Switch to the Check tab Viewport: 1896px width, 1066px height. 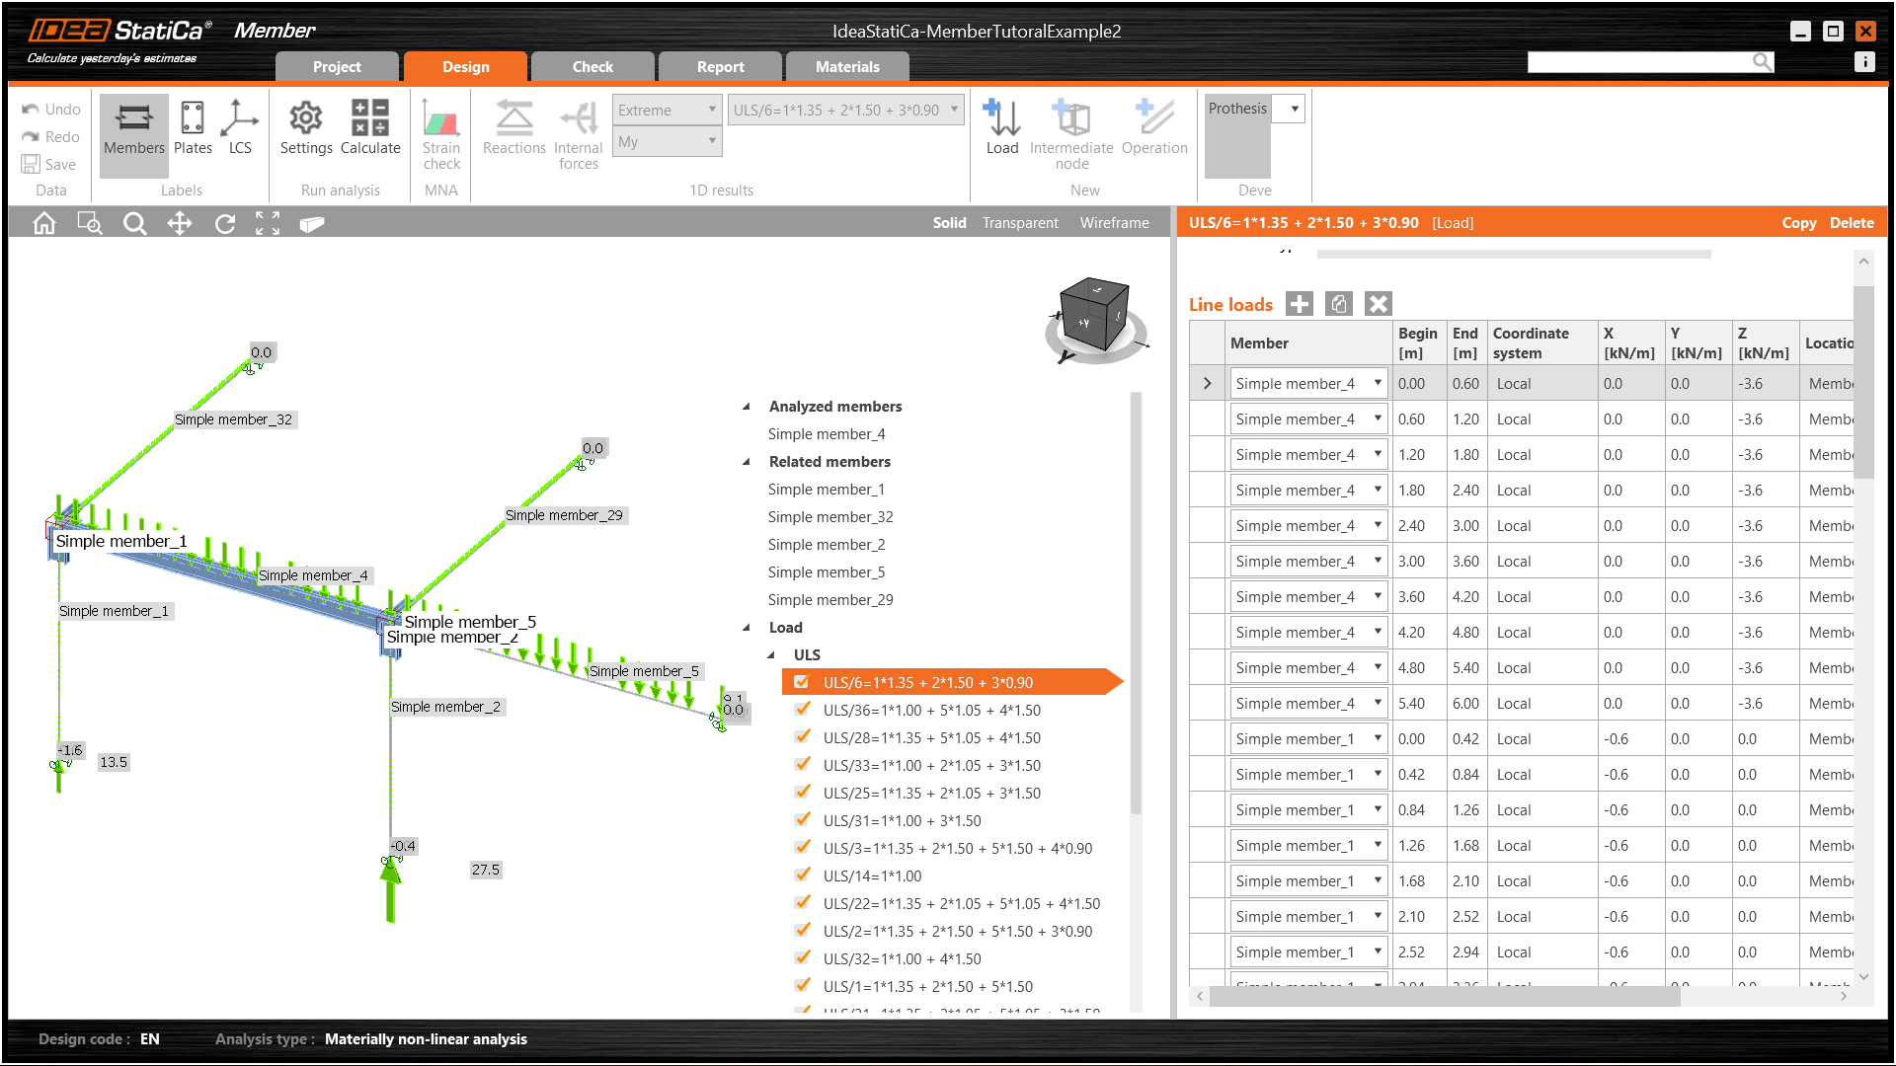tap(592, 66)
